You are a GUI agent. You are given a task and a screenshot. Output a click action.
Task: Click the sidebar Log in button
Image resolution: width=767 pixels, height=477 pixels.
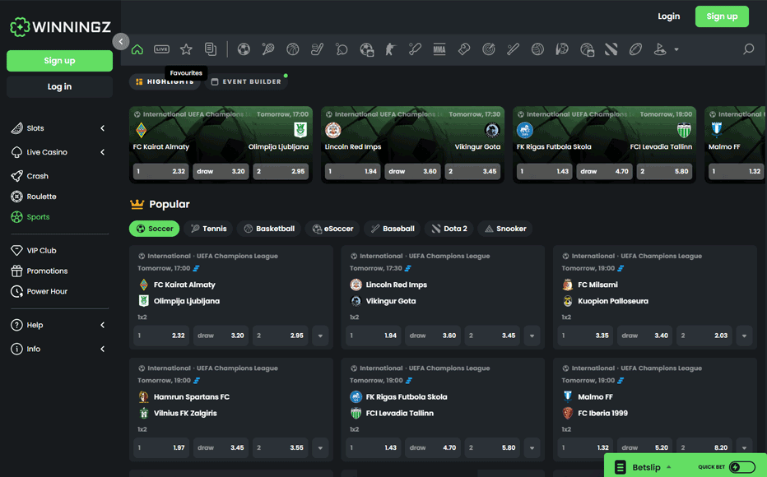tap(60, 86)
